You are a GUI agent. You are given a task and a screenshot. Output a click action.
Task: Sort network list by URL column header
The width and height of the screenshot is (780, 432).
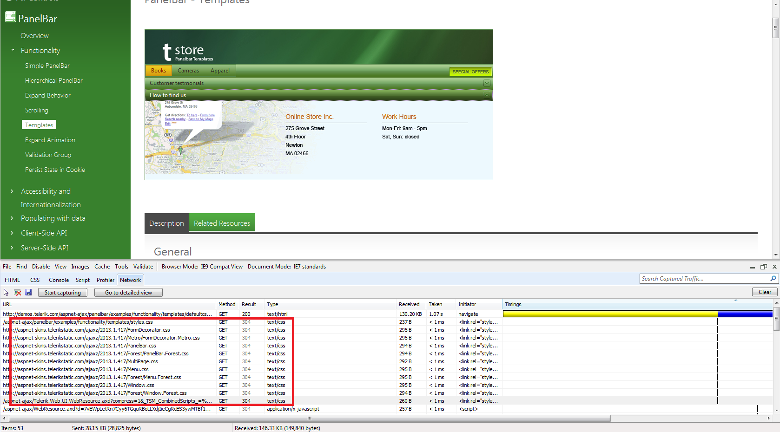(x=109, y=304)
